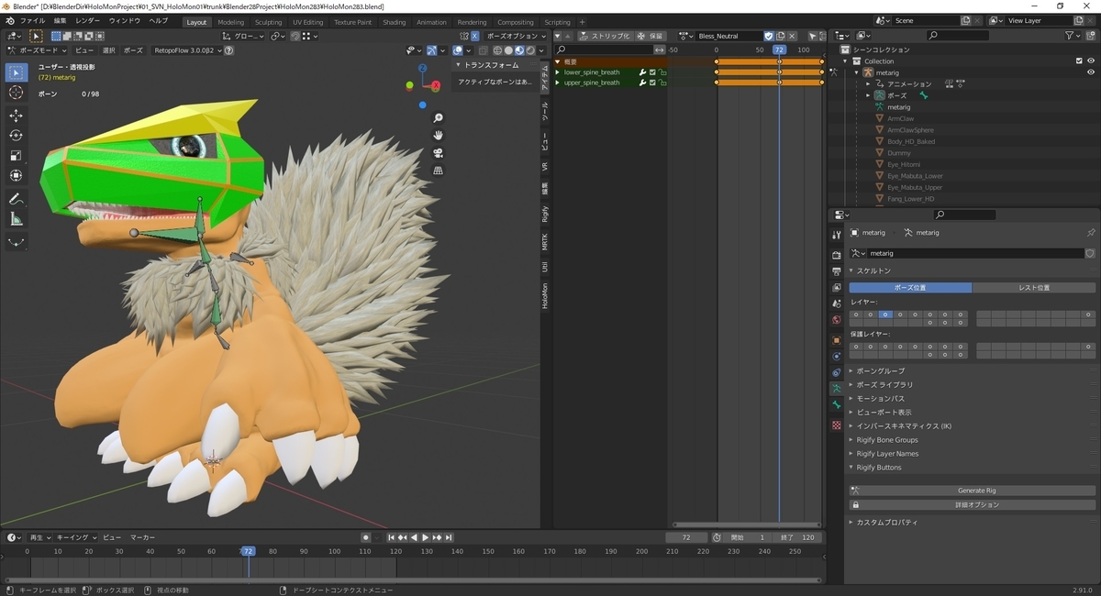Jump to the start frame playback icon
Image resolution: width=1101 pixels, height=596 pixels.
tap(391, 537)
